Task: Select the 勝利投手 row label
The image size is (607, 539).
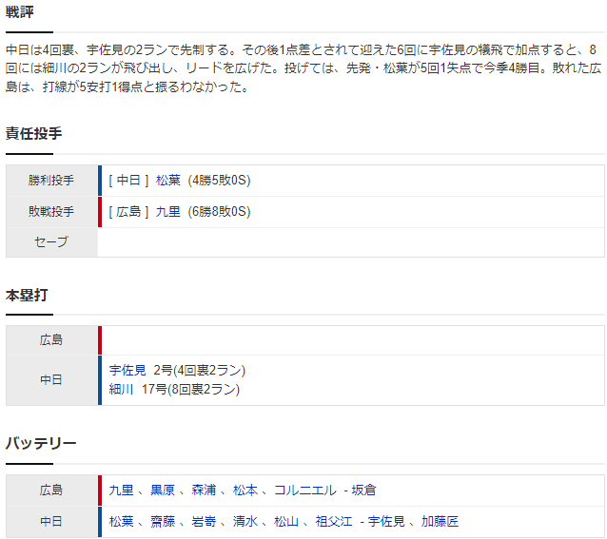Action: [51, 181]
